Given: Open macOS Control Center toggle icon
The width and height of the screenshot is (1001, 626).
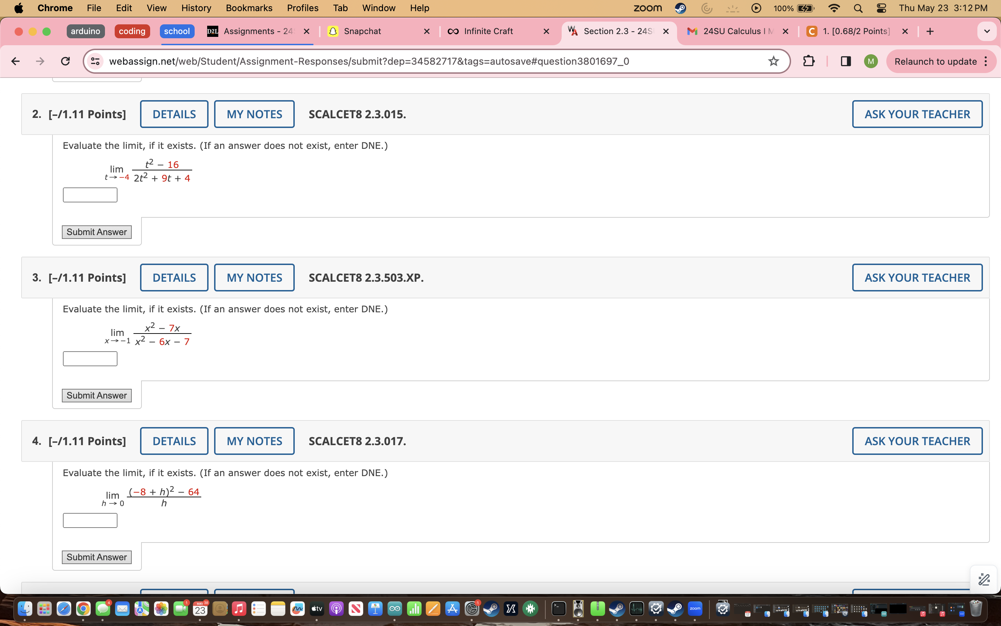Looking at the screenshot, I should coord(881,8).
